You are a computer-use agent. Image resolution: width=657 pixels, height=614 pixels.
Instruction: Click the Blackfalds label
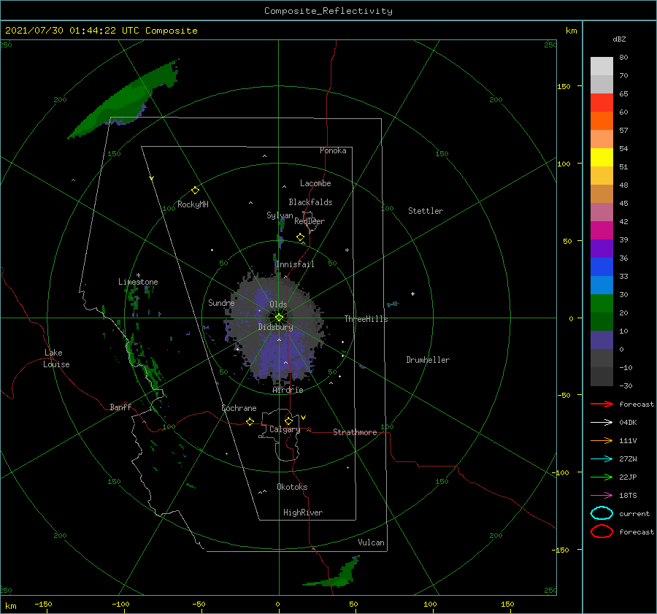pyautogui.click(x=310, y=202)
